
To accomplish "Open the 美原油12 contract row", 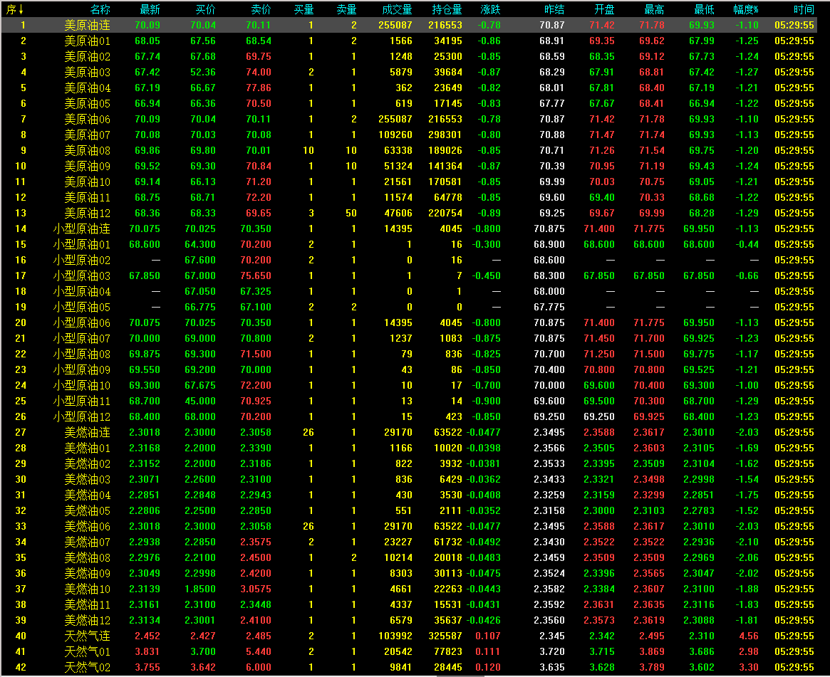I will tap(87, 213).
